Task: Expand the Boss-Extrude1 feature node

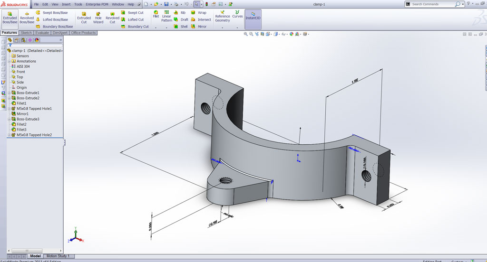Action: click(x=9, y=93)
